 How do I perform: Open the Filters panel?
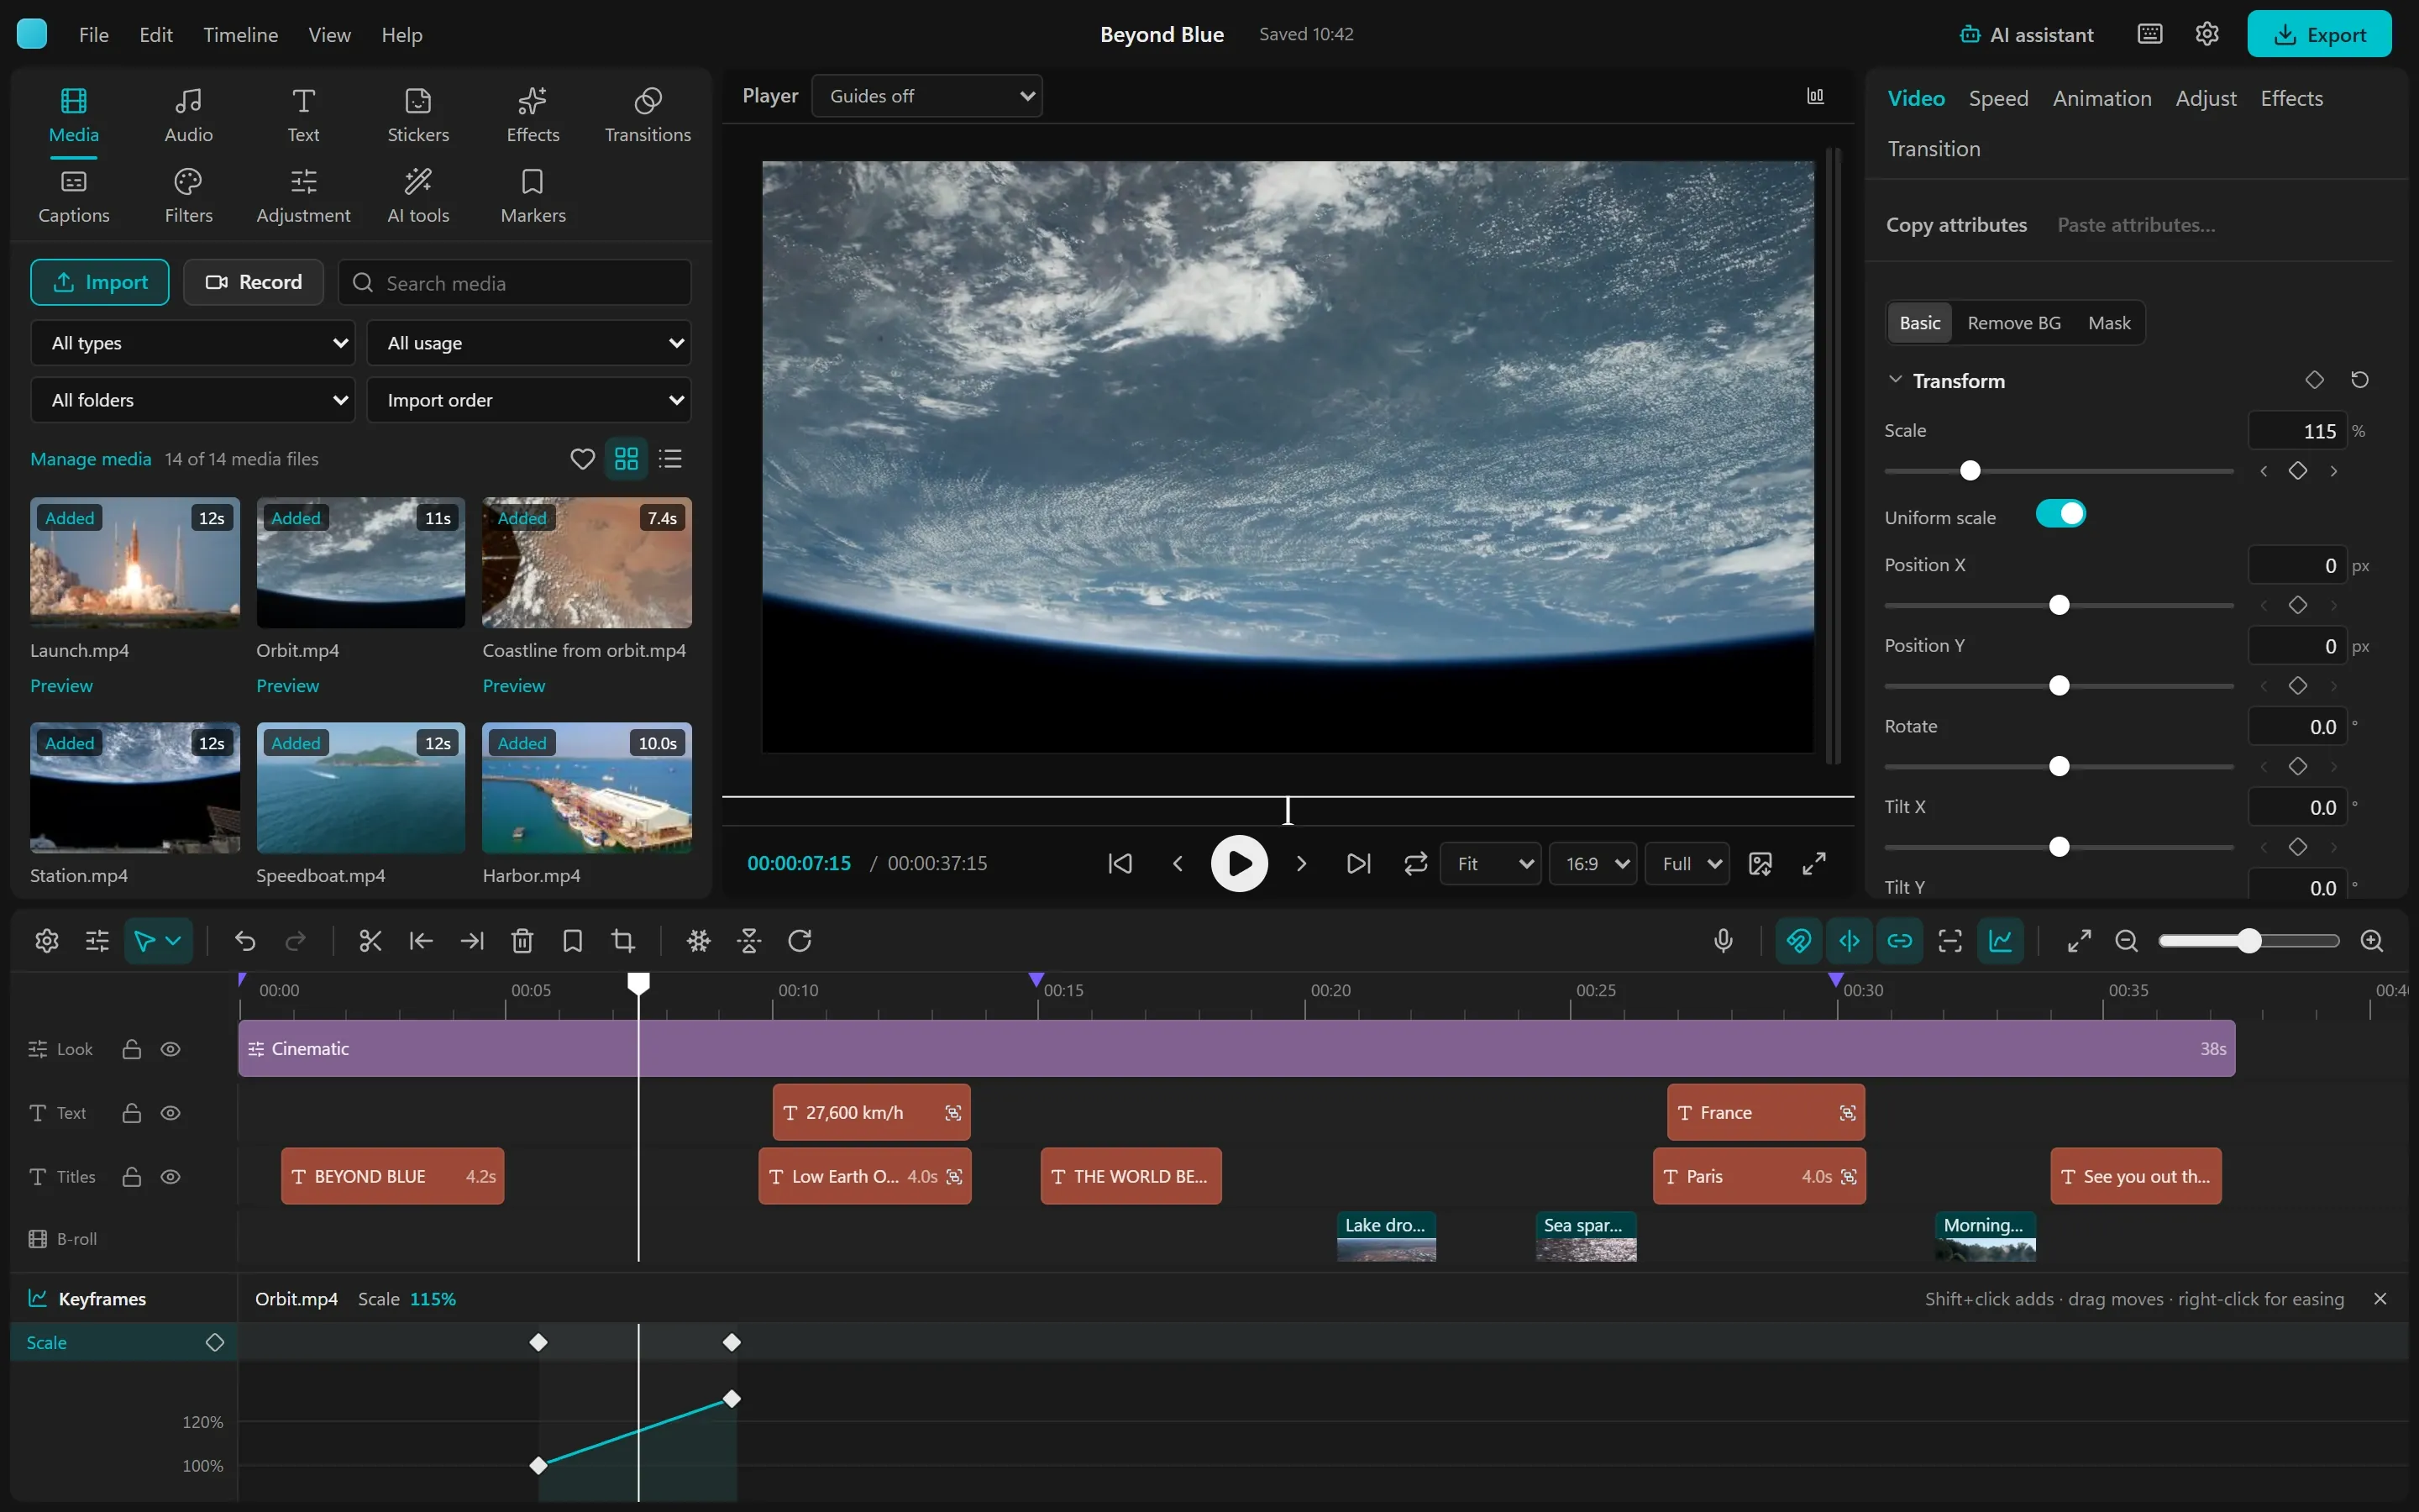click(x=188, y=196)
